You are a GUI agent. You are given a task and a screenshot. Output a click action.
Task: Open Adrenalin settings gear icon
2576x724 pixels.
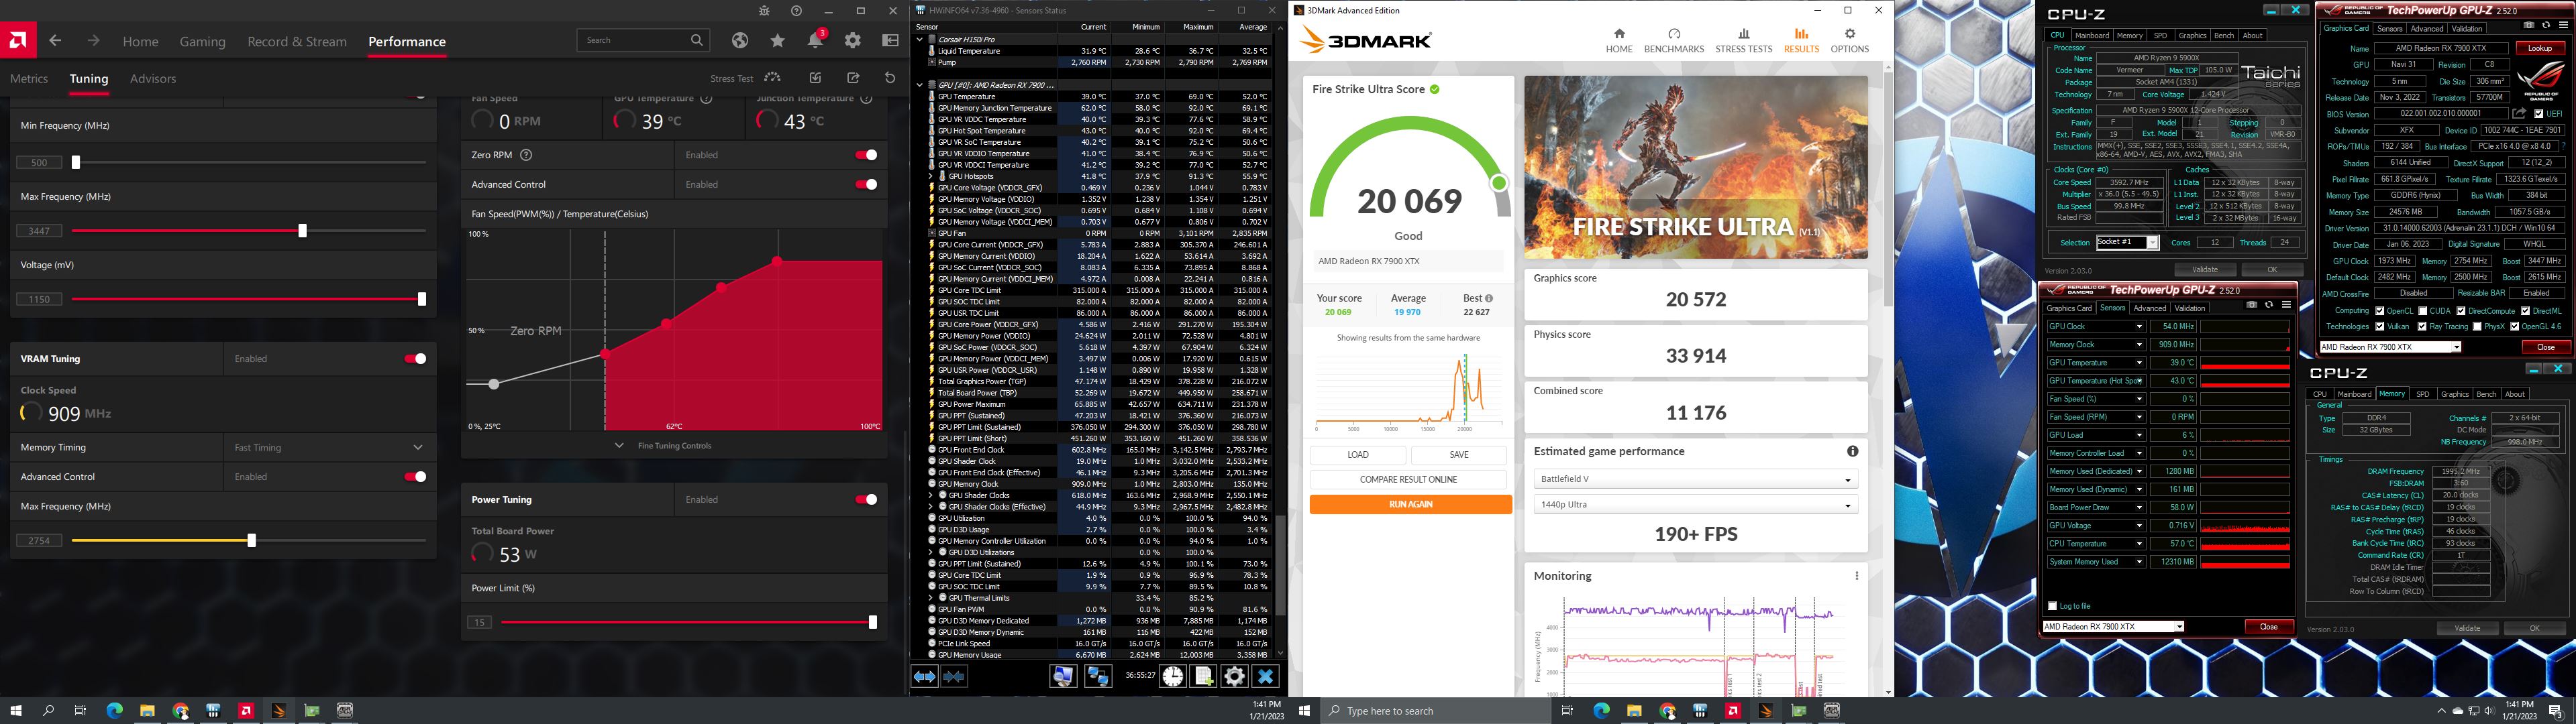point(853,41)
